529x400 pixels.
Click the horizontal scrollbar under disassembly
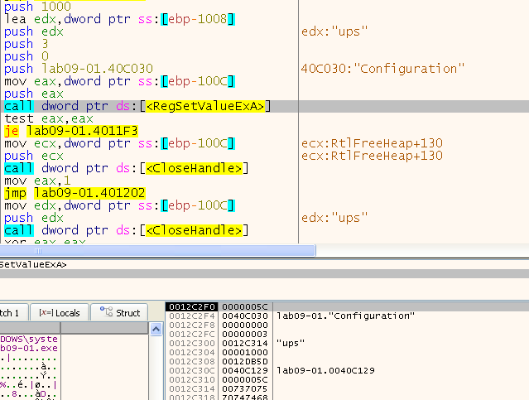coord(157,250)
